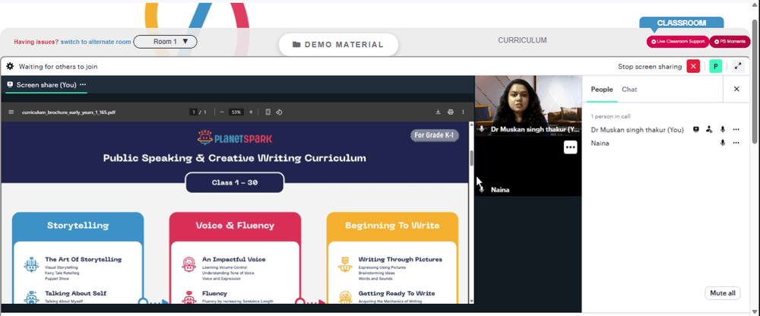Screen dimensions: 760x316
Task: Print the curriculum brochure PDF
Action: pos(450,112)
